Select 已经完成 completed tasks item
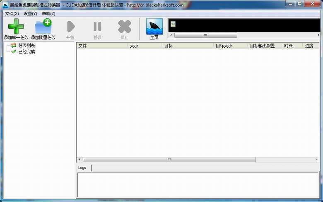Screen dimensions: 323x202 pyautogui.click(x=27, y=51)
